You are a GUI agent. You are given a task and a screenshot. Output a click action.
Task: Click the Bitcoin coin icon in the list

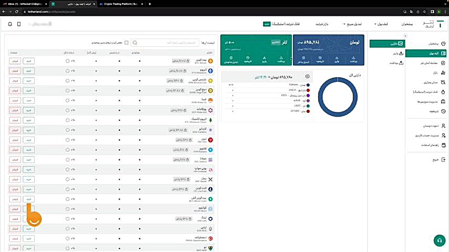click(x=210, y=61)
